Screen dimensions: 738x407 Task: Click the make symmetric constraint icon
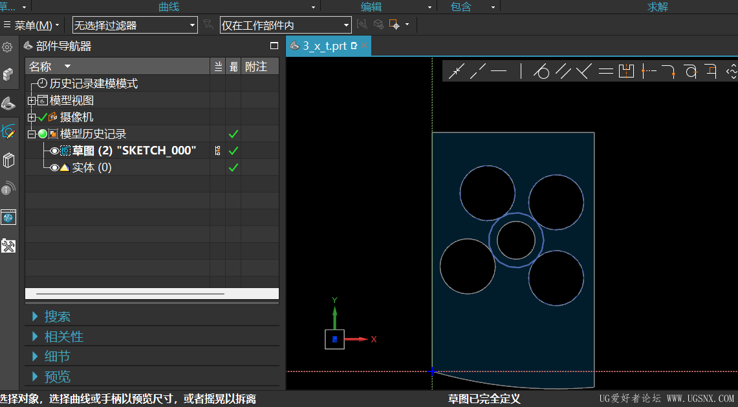[x=627, y=72]
